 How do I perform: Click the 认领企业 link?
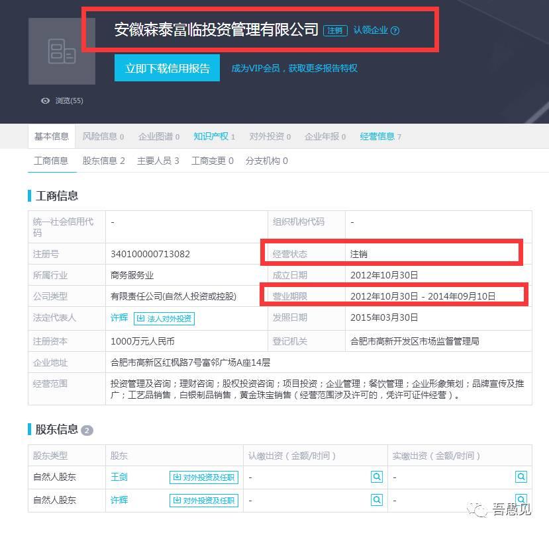(370, 30)
